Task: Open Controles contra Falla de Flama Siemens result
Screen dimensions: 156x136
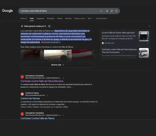Action: point(42,81)
